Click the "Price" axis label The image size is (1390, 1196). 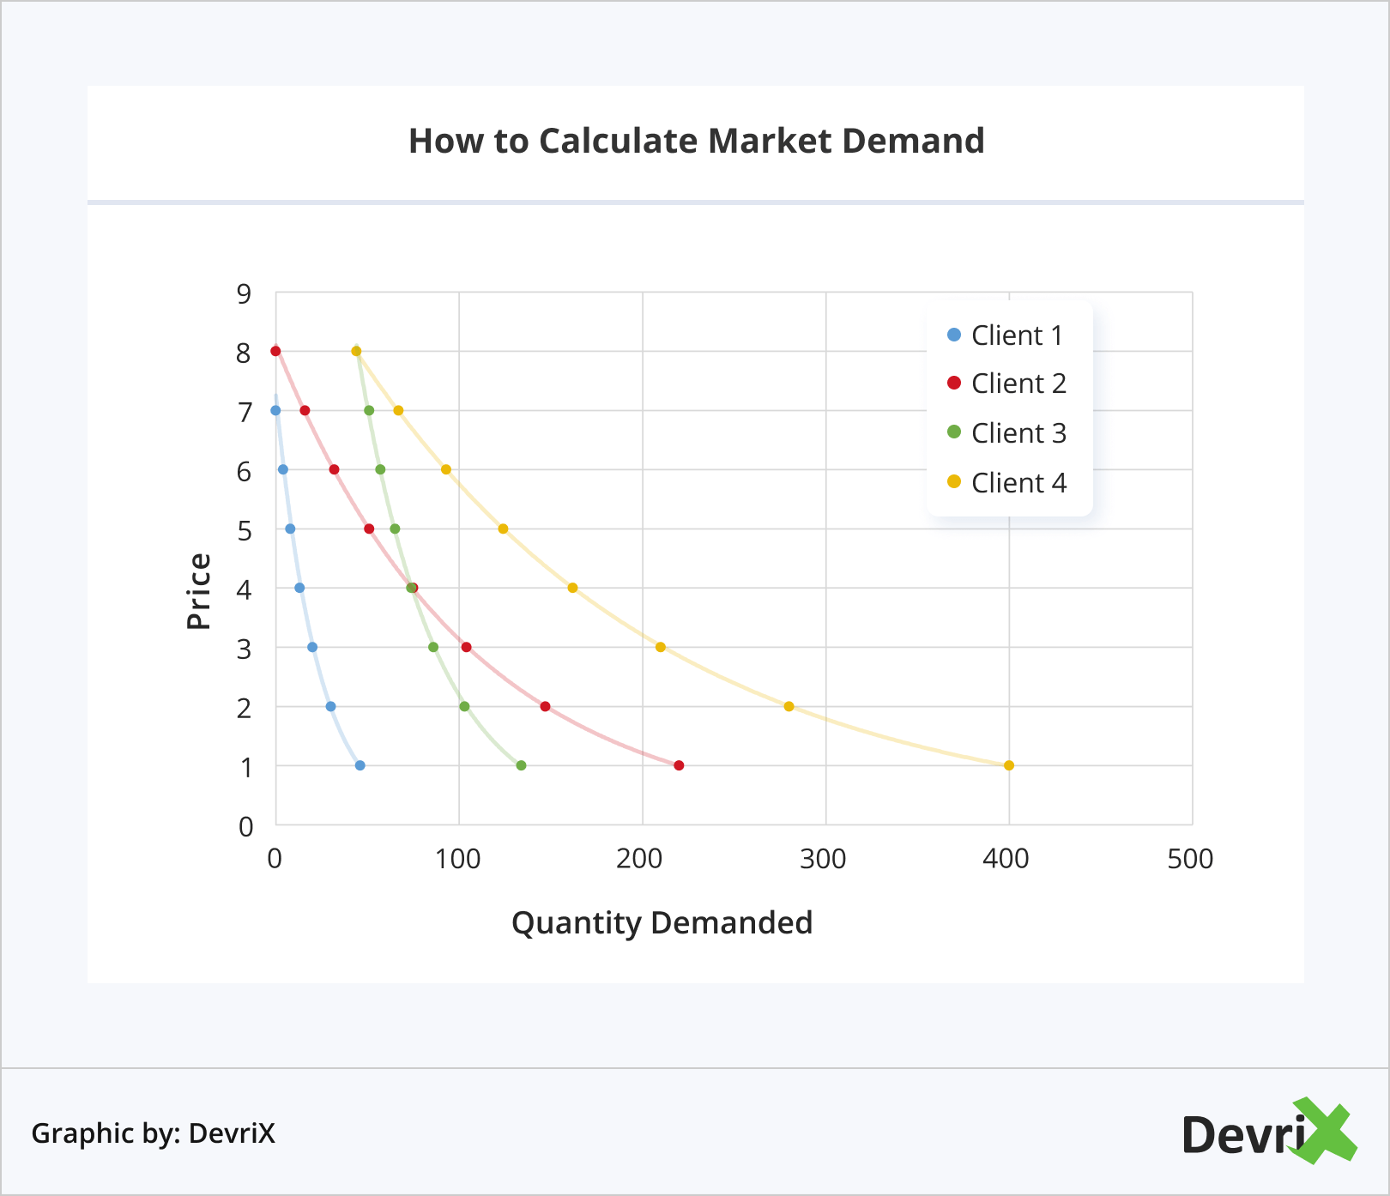[x=199, y=591]
